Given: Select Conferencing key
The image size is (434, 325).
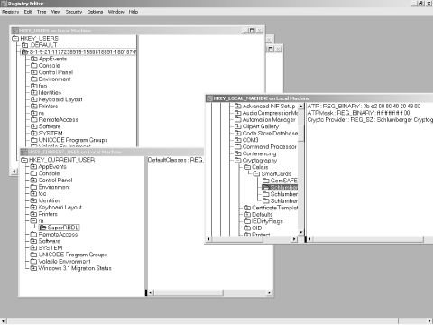Looking at the screenshot, I should (259, 153).
